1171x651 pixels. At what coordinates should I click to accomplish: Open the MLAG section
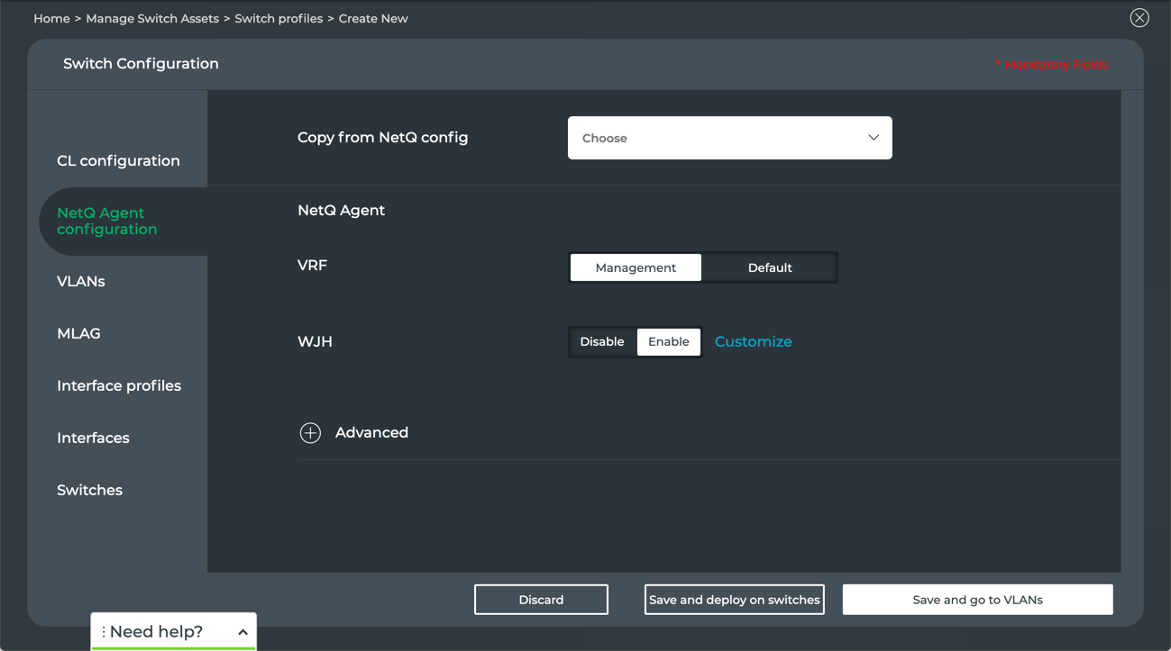coord(78,334)
